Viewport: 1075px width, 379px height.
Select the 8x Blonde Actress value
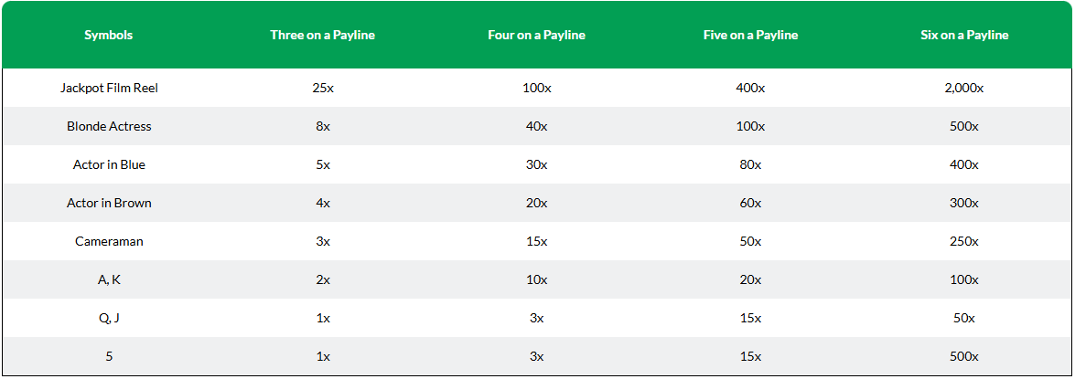322,127
